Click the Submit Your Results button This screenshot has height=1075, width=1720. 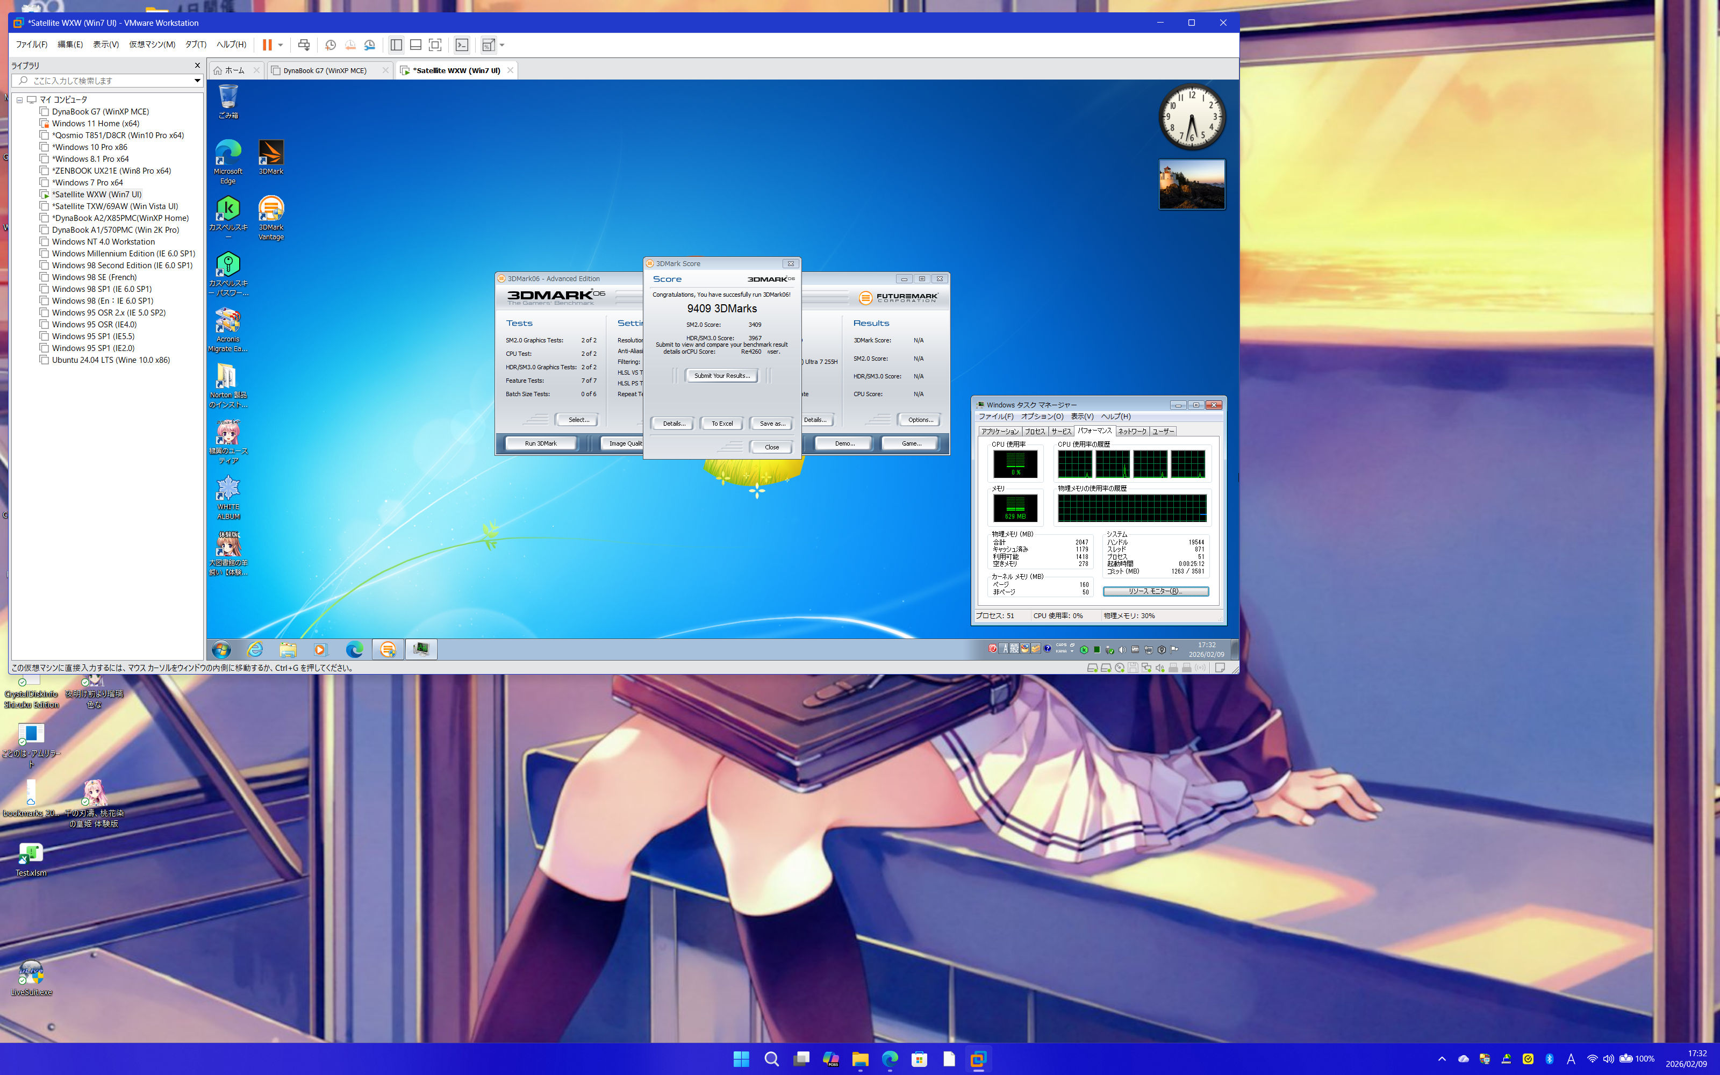(x=721, y=375)
